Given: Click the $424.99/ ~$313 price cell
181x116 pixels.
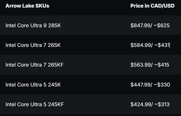Looking at the screenshot, I should click(150, 104).
